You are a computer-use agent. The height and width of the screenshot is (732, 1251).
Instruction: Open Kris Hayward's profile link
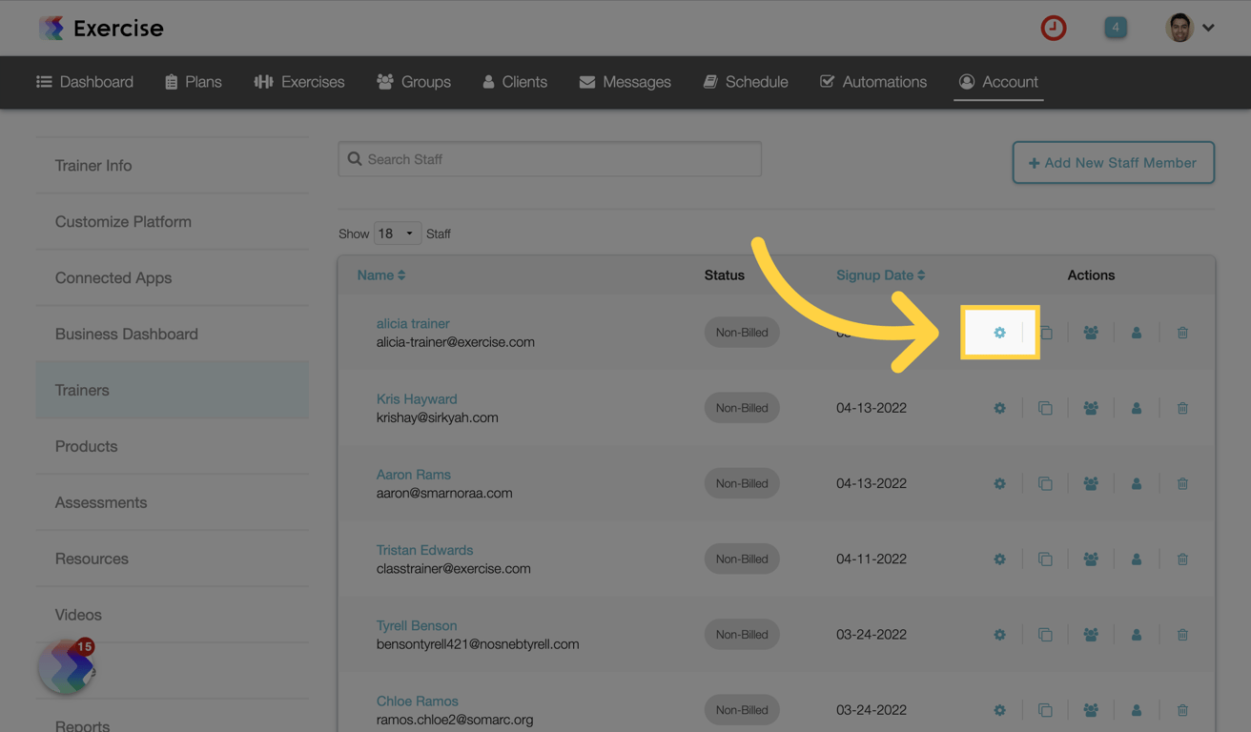pyautogui.click(x=417, y=399)
